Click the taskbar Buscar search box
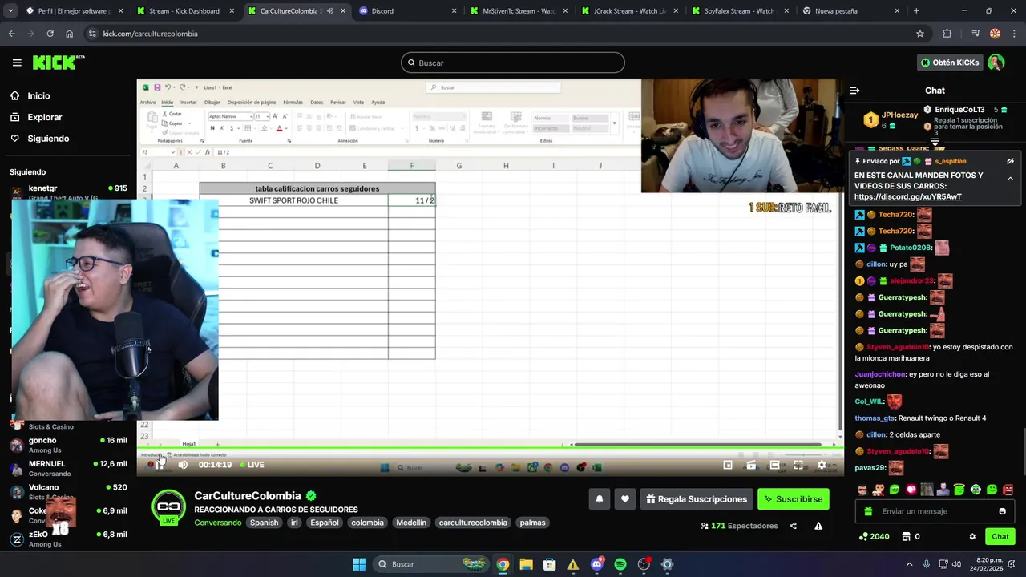This screenshot has height=577, width=1026. 430,564
